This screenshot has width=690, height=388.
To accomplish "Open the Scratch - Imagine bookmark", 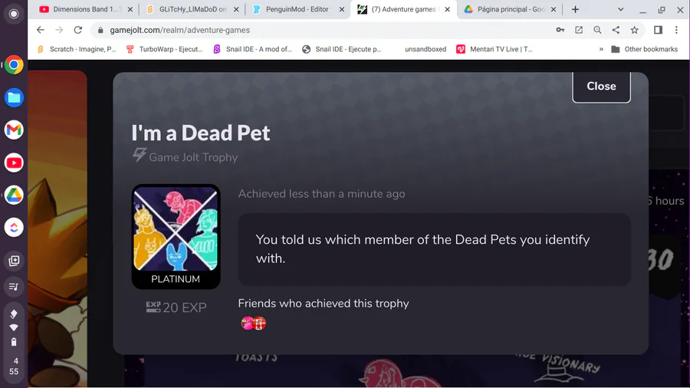I will (x=77, y=49).
